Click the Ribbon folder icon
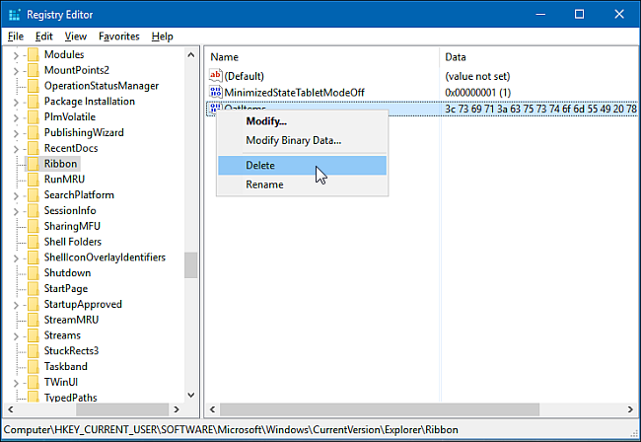The height and width of the screenshot is (442, 641). click(34, 164)
